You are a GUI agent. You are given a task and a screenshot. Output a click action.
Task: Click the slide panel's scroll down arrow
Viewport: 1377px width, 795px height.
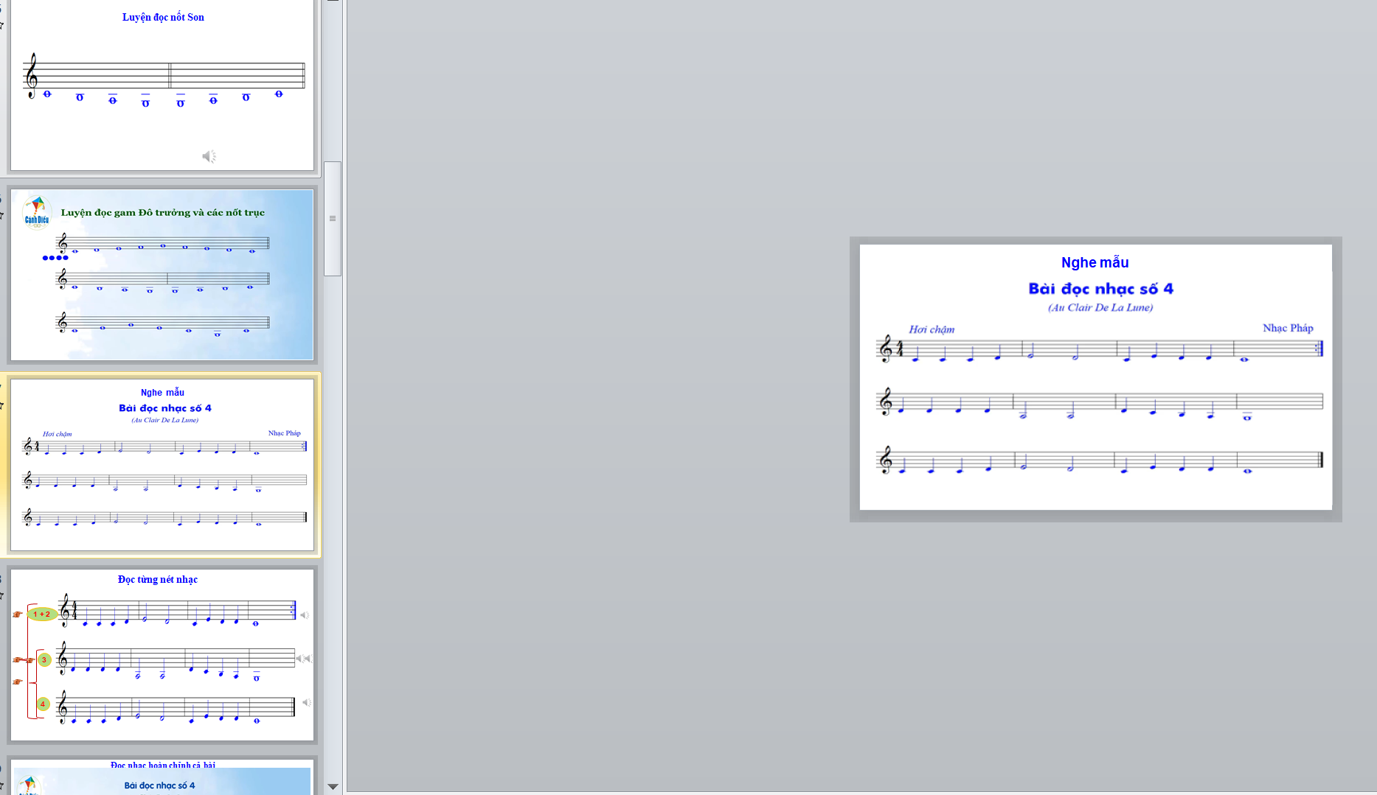(x=333, y=786)
